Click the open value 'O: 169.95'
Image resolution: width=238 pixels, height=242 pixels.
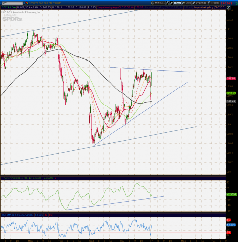click(x=45, y=7)
